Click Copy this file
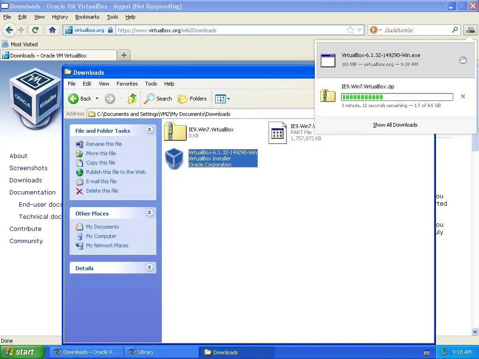Image resolution: width=479 pixels, height=359 pixels. 101,163
